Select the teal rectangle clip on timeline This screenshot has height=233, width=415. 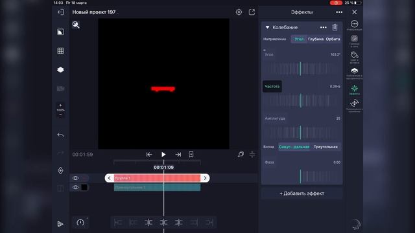tap(157, 187)
